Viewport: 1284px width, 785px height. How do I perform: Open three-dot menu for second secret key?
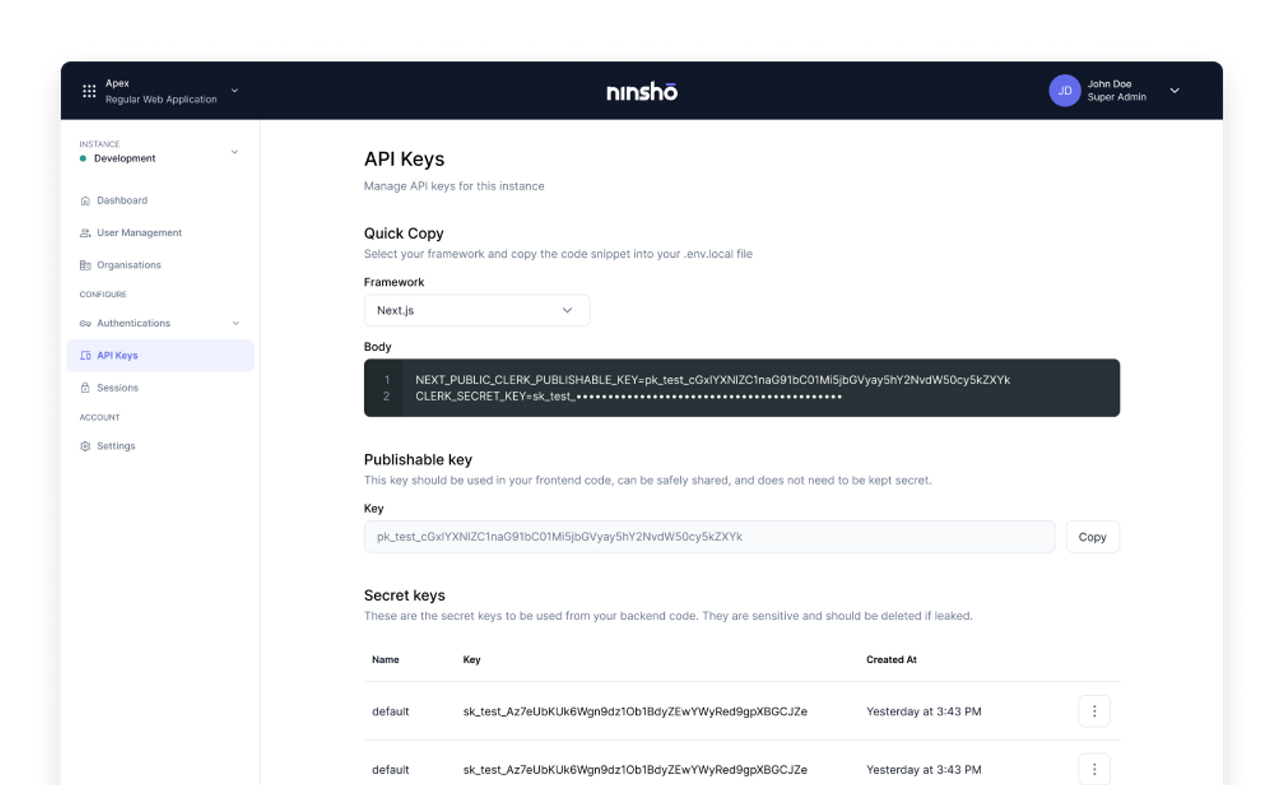click(1094, 769)
